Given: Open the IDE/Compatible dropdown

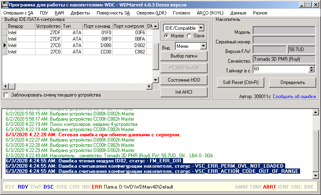Looking at the screenshot, I should pos(201,28).
